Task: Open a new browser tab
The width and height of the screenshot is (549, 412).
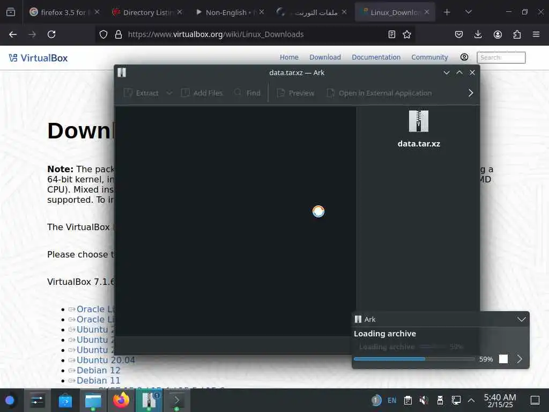Action: click(447, 12)
